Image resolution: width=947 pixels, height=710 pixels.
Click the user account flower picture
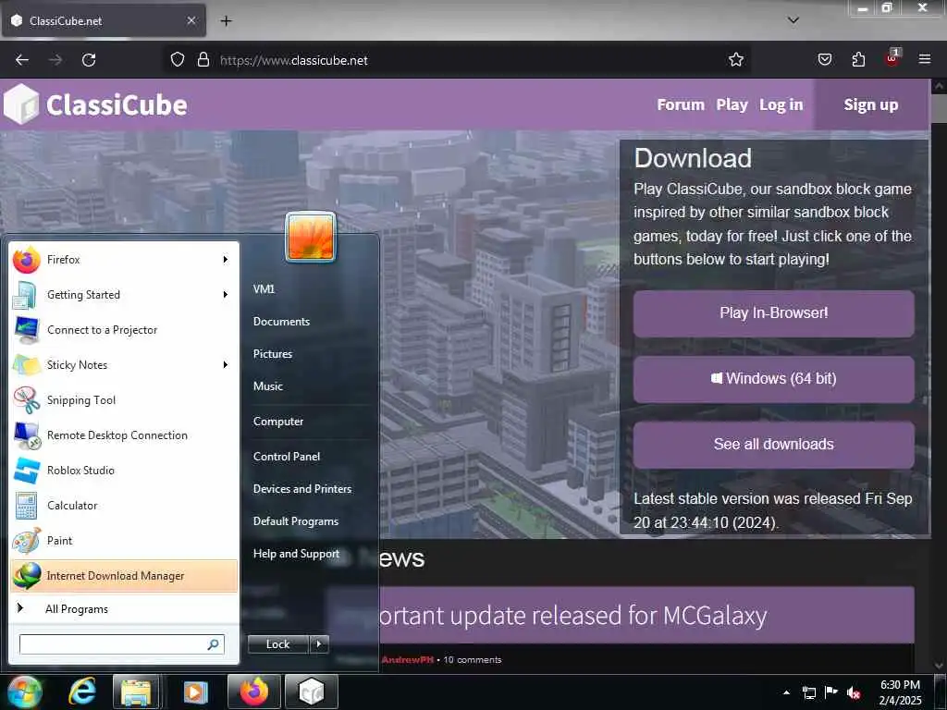click(311, 237)
